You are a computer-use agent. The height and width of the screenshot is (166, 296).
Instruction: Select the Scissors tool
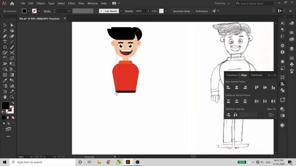click(12, 53)
